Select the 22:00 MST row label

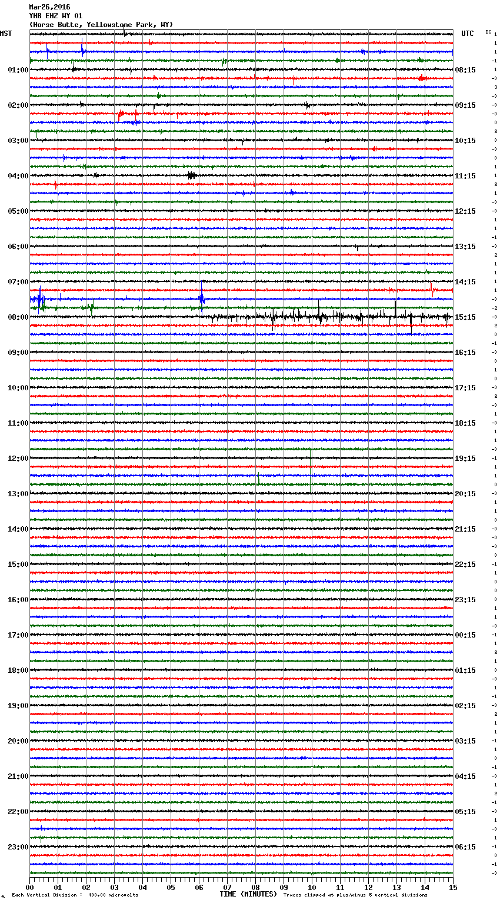(18, 812)
